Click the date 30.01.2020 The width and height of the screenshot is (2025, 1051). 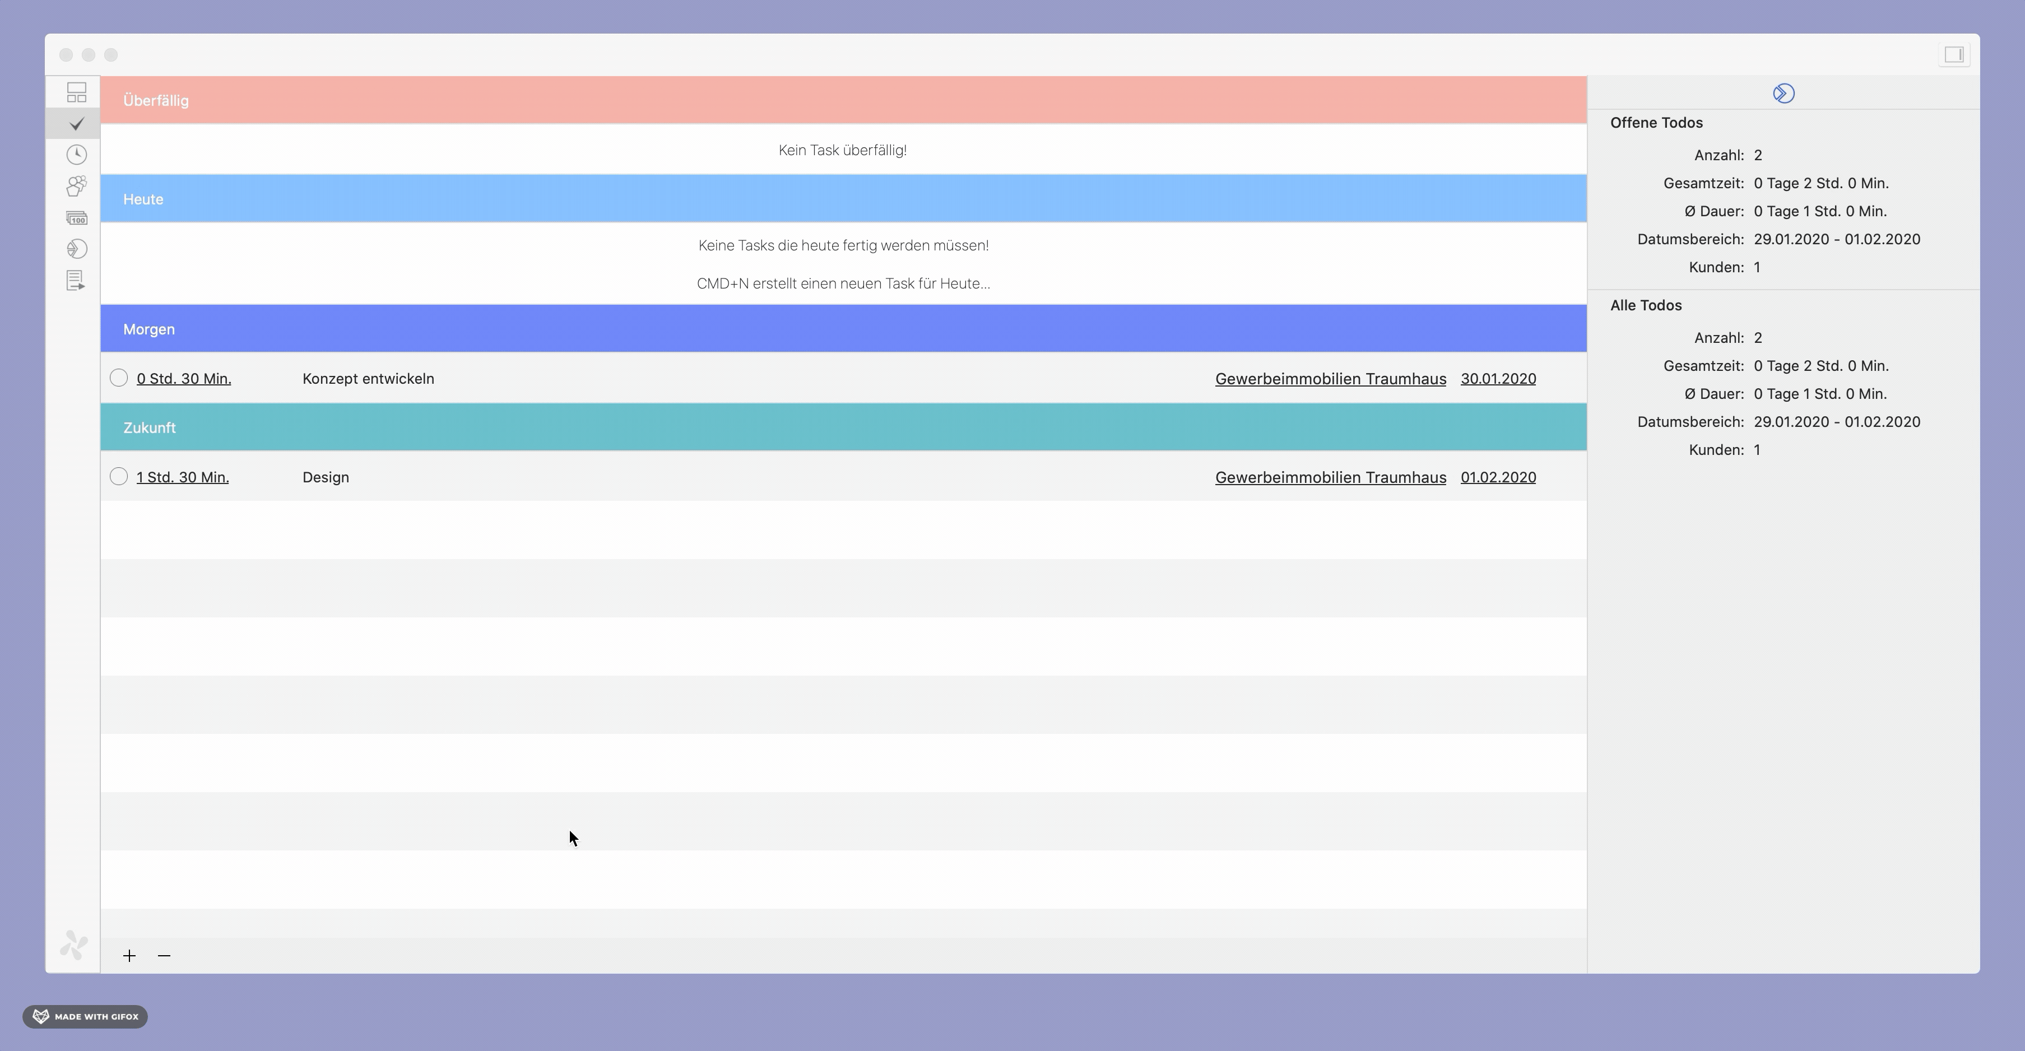point(1498,379)
